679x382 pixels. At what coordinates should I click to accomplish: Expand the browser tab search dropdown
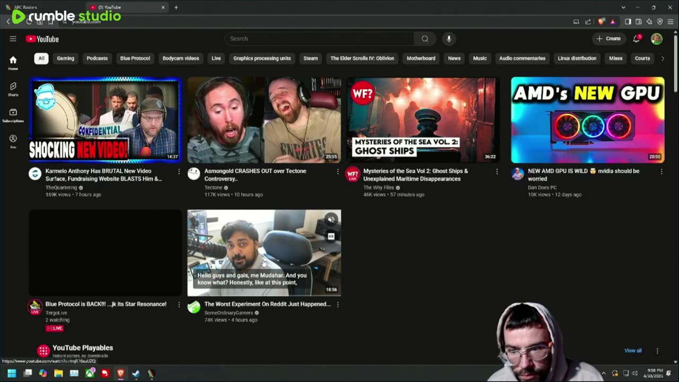point(623,7)
